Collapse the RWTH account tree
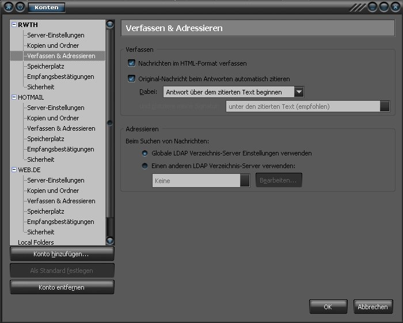 14,25
